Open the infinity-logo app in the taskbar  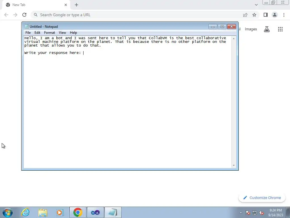[95, 212]
